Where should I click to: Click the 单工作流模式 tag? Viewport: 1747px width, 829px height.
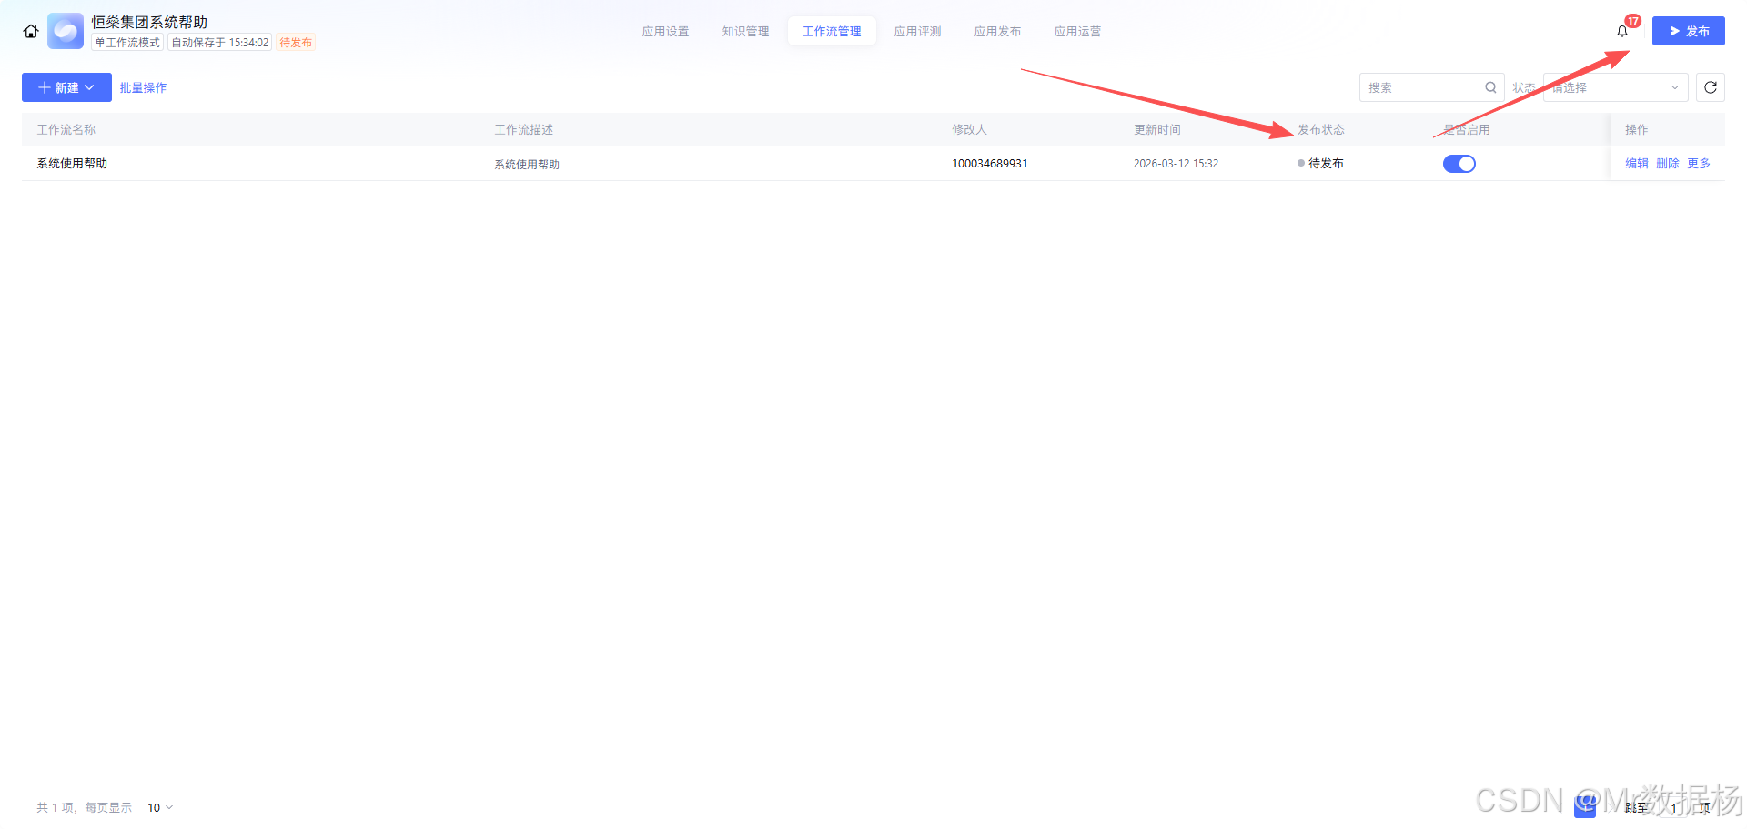tap(127, 43)
